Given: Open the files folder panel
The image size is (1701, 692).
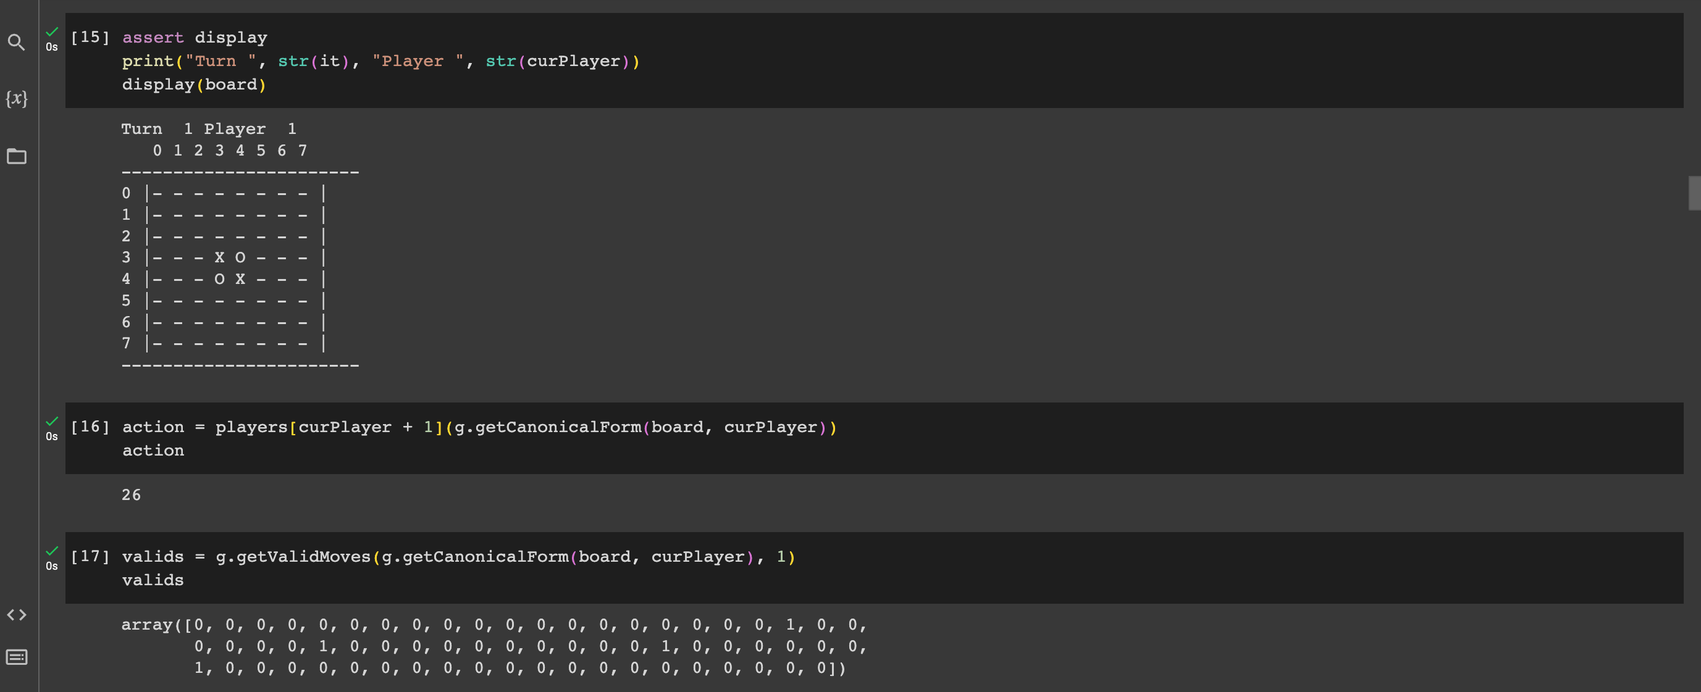Looking at the screenshot, I should [x=17, y=156].
